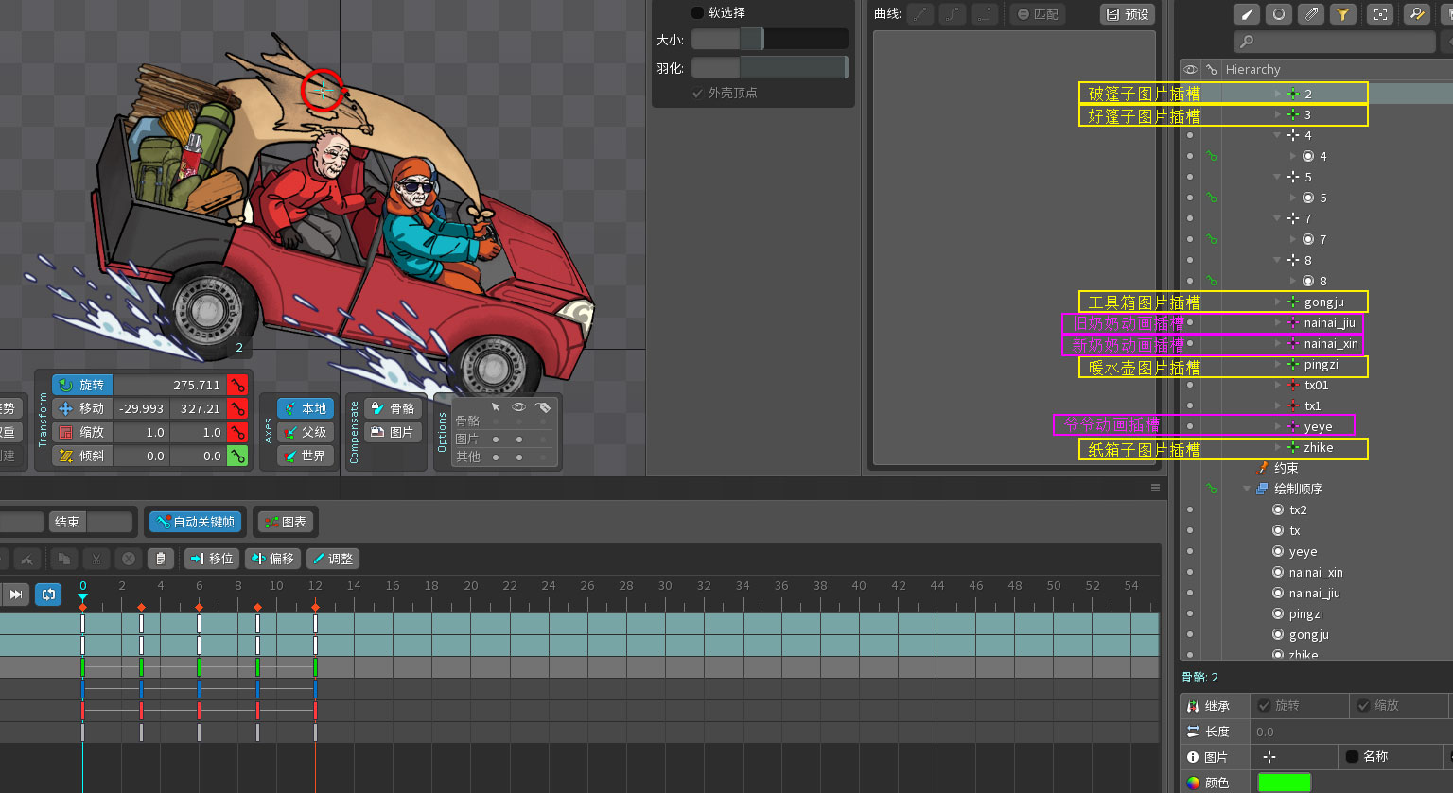This screenshot has height=793, width=1453.
Task: Click the center-on-selection frame icon in tree toolbar
Action: 1381,14
